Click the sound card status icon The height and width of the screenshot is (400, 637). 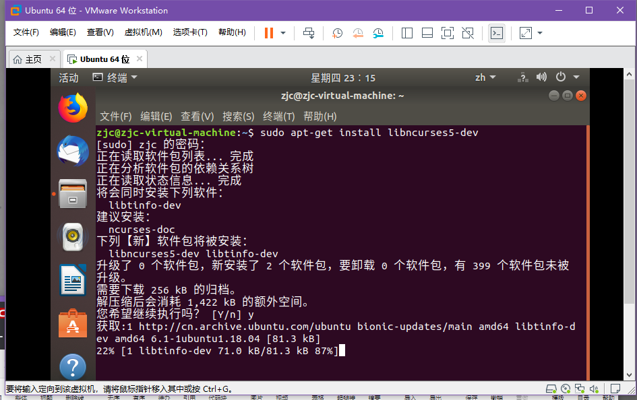pyautogui.click(x=594, y=389)
